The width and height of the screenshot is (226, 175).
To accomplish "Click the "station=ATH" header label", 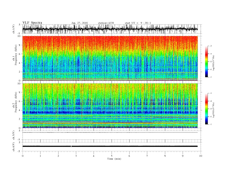I will coord(106,23).
